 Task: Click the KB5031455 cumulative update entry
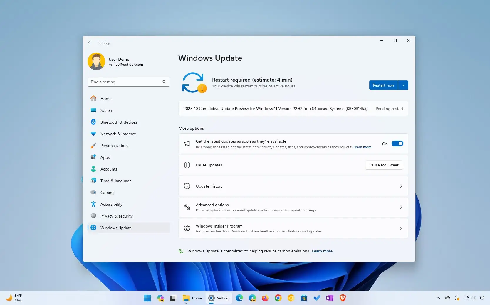click(293, 109)
